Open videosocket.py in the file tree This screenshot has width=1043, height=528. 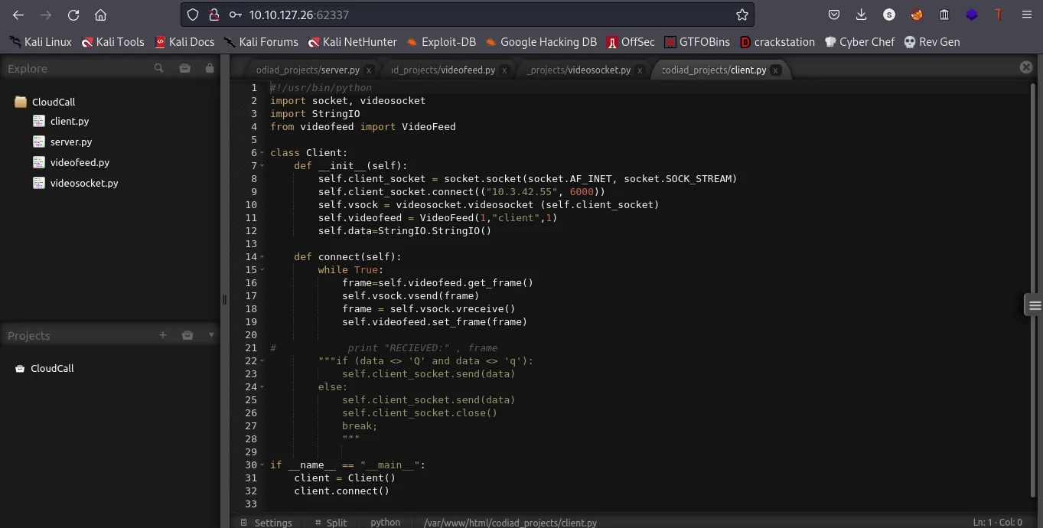click(84, 183)
